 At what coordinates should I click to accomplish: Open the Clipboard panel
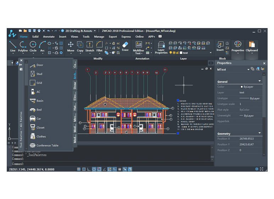[252, 46]
